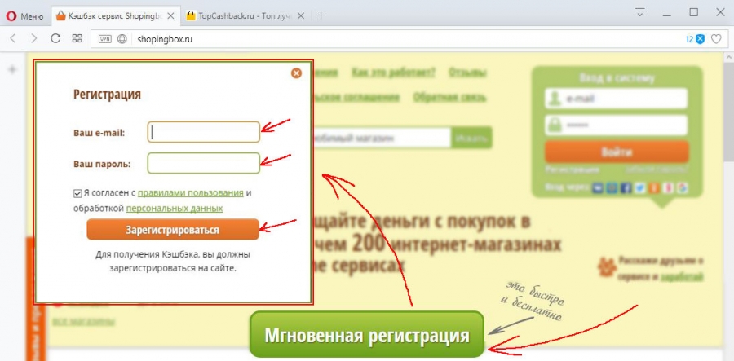Screen dimensions: 734x361
Task: Open the Отзывы link
Action: (x=467, y=73)
